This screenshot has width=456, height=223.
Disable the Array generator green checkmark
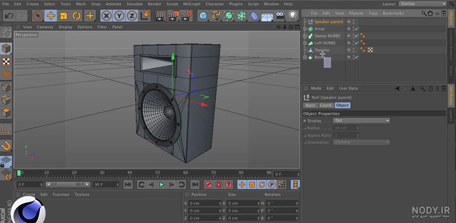click(357, 29)
